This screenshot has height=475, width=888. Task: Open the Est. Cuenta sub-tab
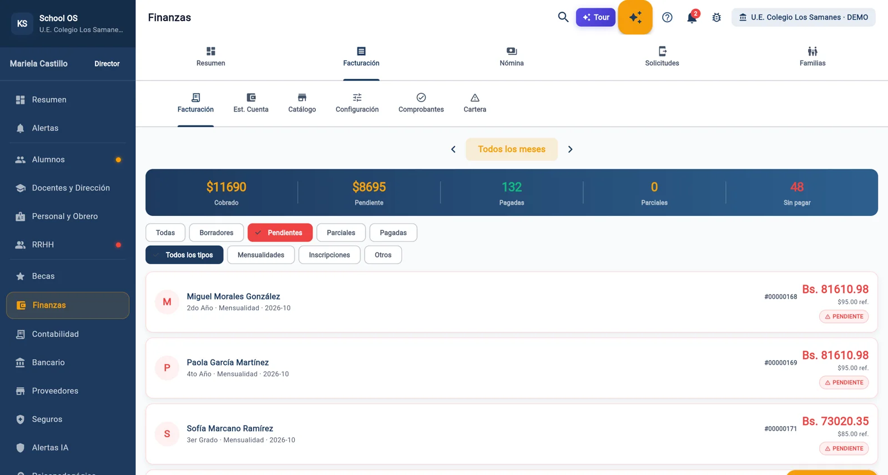[x=251, y=103]
